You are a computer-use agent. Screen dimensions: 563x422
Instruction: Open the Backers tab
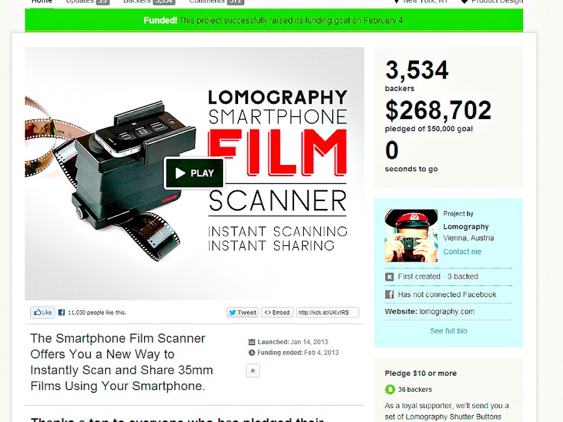pyautogui.click(x=149, y=1)
